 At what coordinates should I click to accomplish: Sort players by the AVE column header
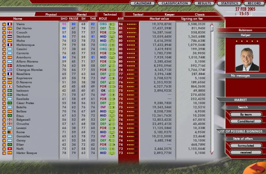tap(120, 19)
